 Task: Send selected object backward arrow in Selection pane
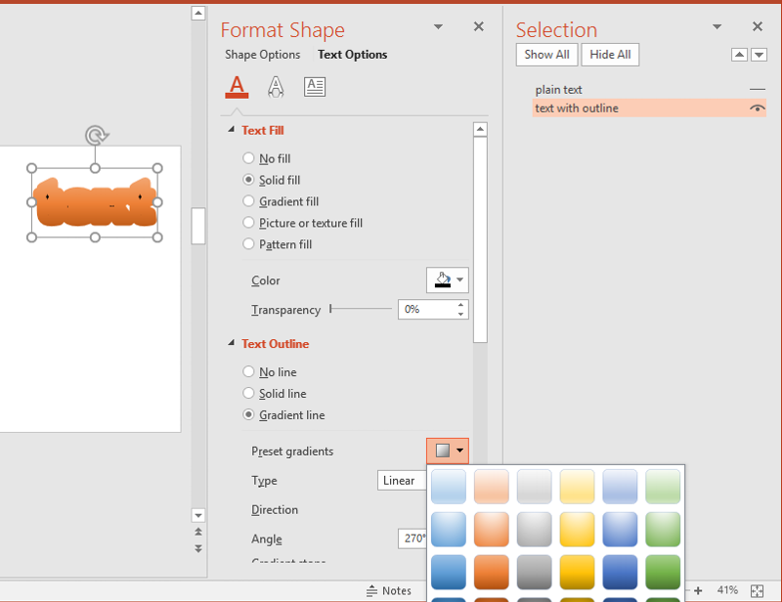[760, 55]
